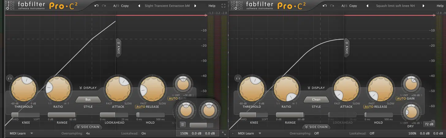Toggle Lookahead Off setting in right plugin

pyautogui.click(x=372, y=133)
